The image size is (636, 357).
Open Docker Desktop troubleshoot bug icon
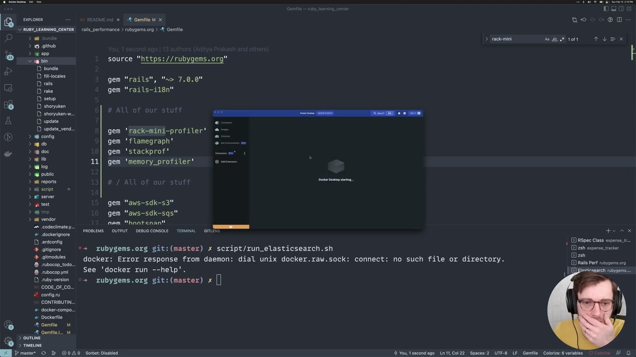coord(399,113)
